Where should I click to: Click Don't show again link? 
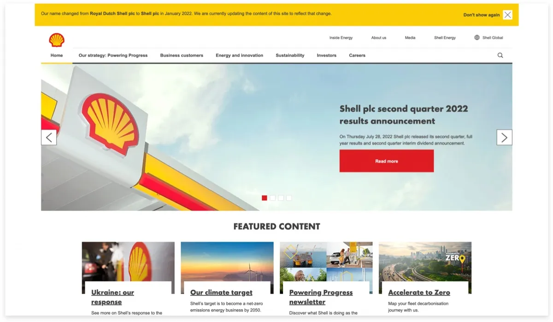click(482, 15)
